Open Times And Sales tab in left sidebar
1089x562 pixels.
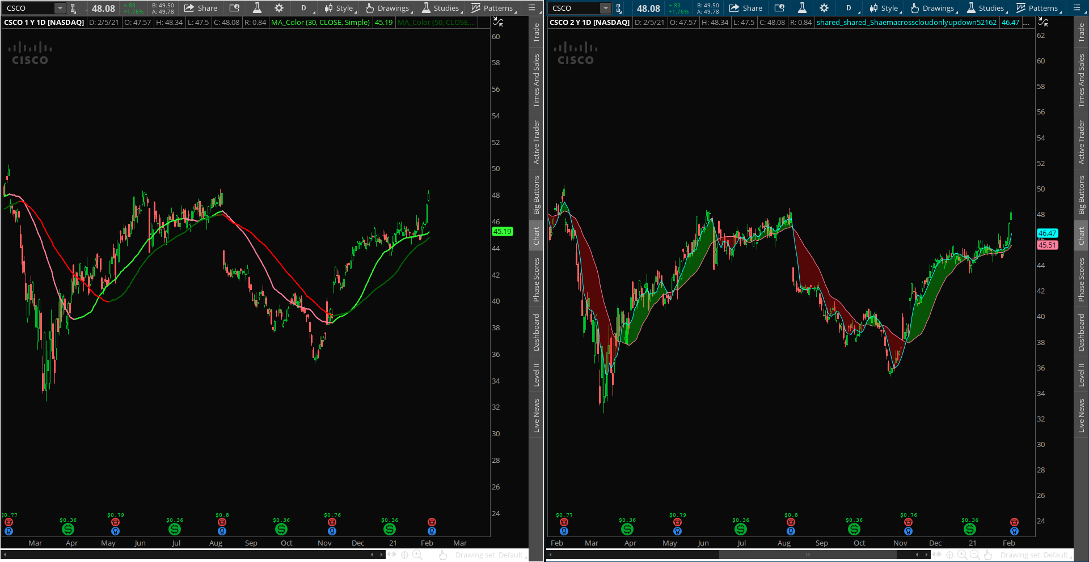(536, 80)
